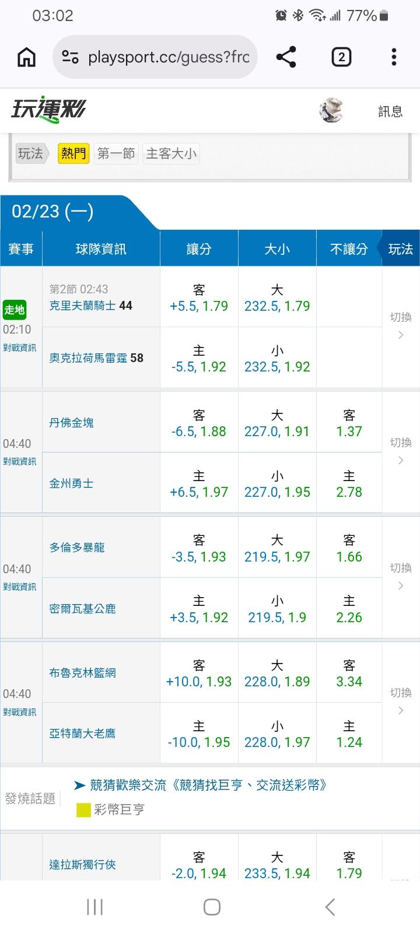Expand 切換 for the Raptors vs Bucks game
Image resolution: width=420 pixels, height=933 pixels.
pos(401,576)
